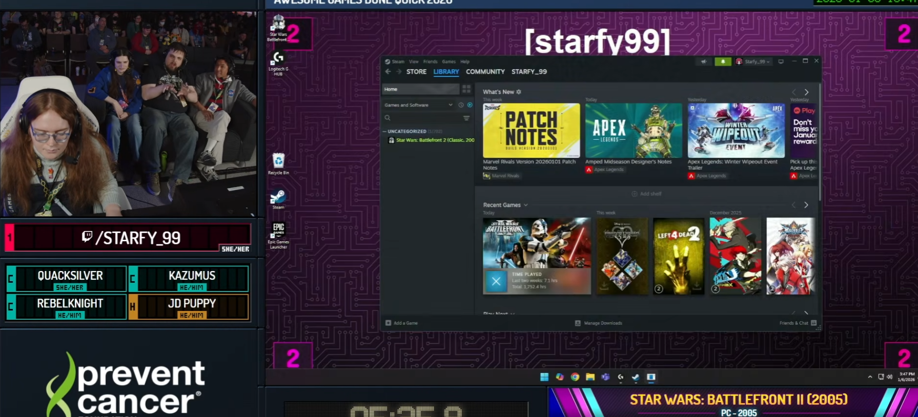Open the Starfy_99 account dropdown

(x=753, y=61)
